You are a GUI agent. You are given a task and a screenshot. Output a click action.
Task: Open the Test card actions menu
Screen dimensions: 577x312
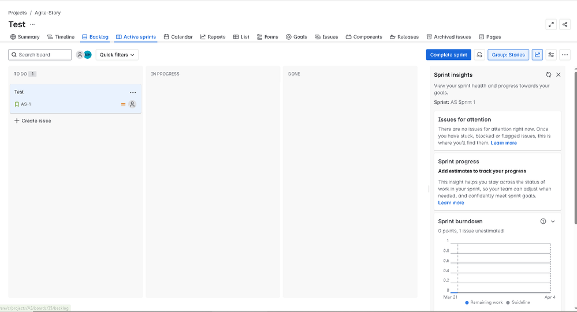(x=133, y=93)
